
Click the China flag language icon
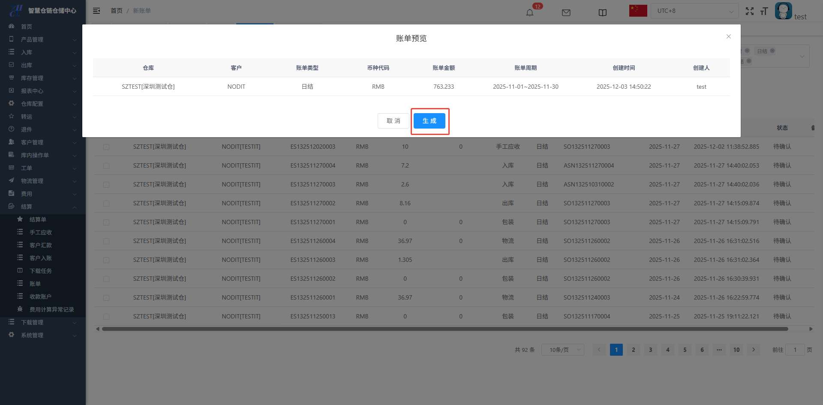tap(638, 11)
